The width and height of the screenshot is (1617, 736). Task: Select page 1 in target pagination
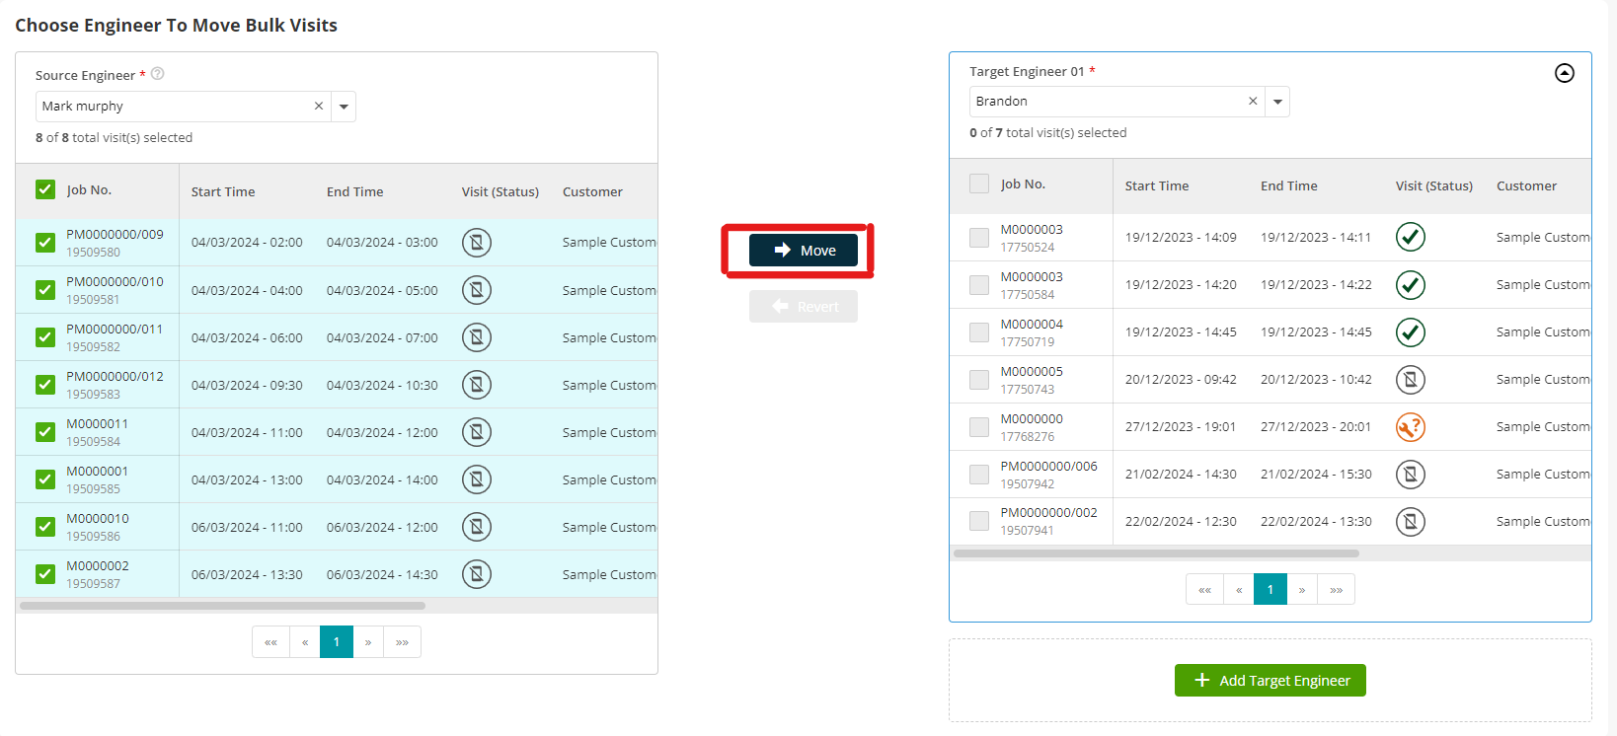click(x=1270, y=590)
